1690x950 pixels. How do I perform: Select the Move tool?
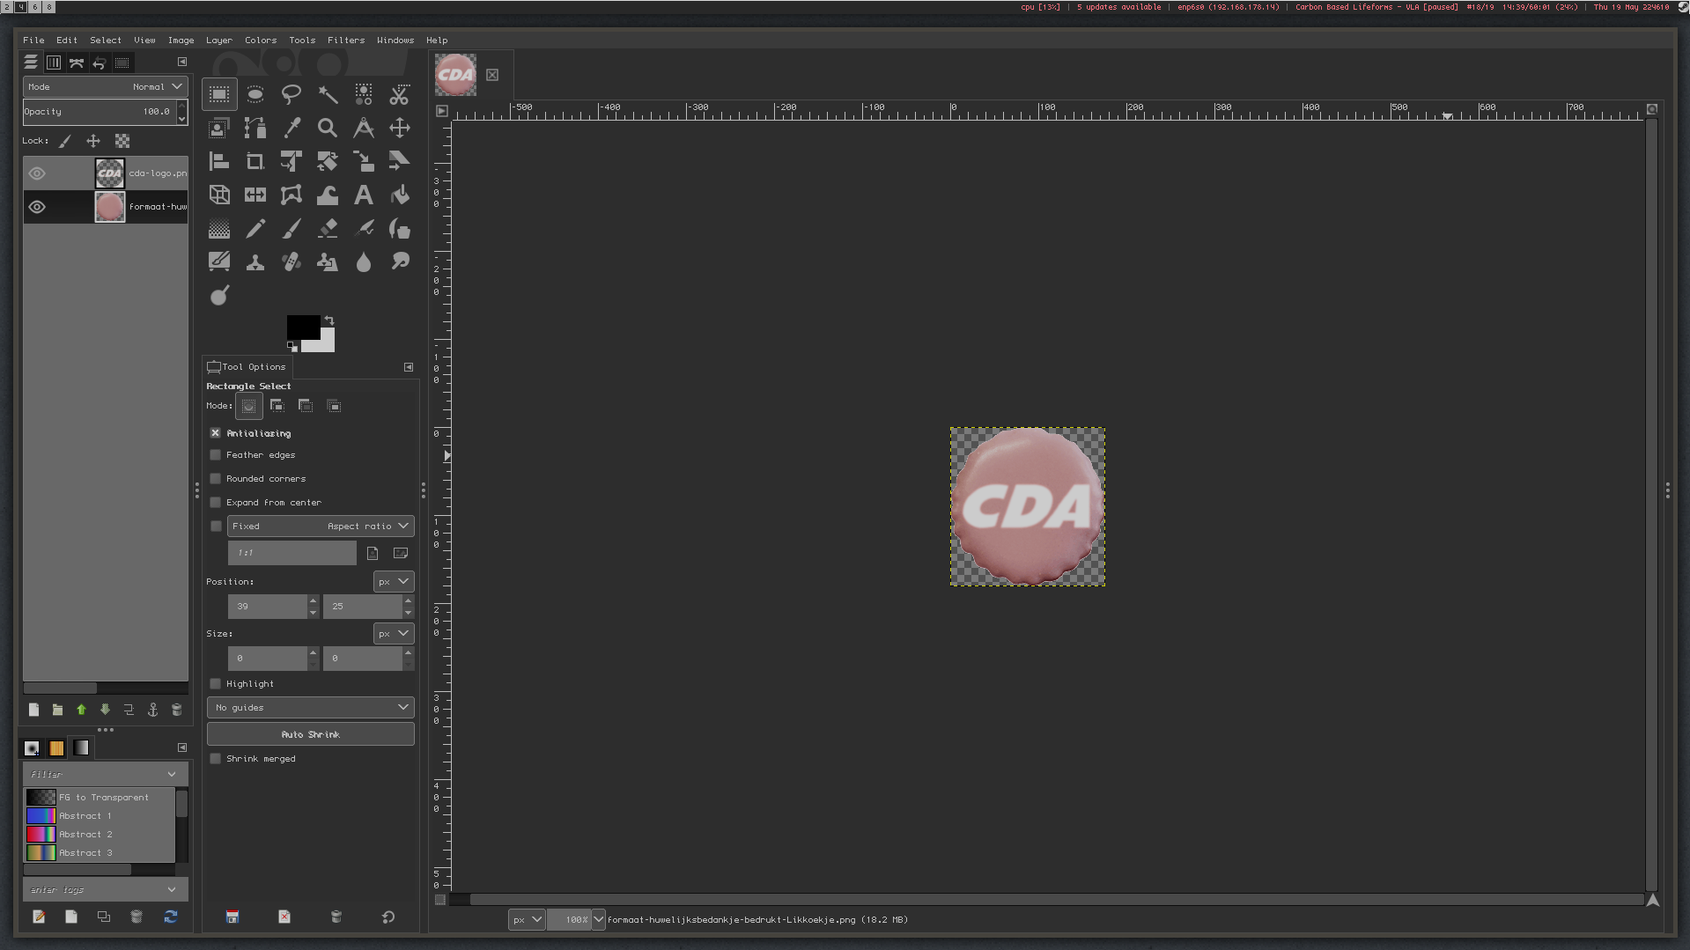tap(399, 129)
